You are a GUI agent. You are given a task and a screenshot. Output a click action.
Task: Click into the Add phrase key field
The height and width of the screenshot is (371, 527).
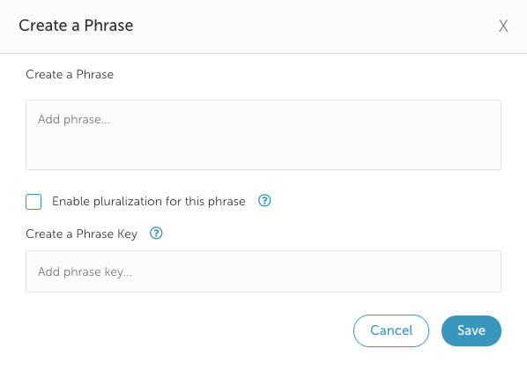[263, 271]
